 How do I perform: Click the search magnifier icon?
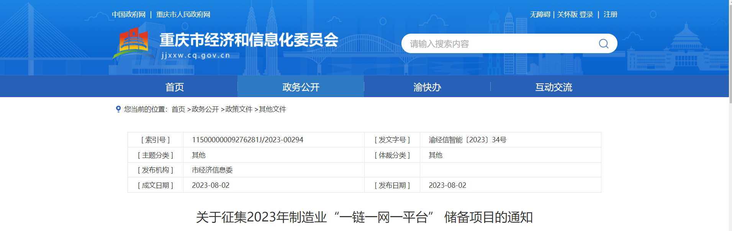(603, 44)
